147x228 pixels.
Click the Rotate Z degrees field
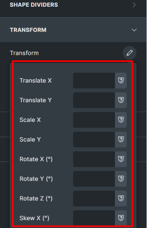(94, 199)
